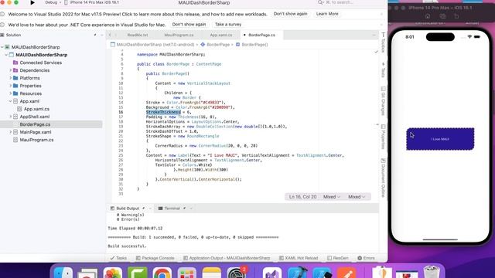
Task: Tap the I Love MAUI border in the simulator
Action: [x=440, y=139]
